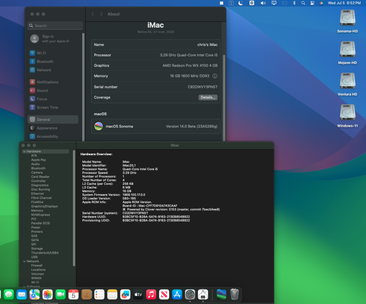Viewport: 366px width, 304px height.
Task: Go back in System Settings
Action: point(93,14)
